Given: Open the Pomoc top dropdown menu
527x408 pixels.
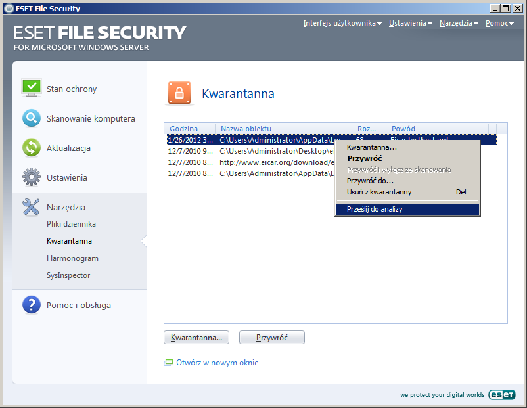Looking at the screenshot, I should pyautogui.click(x=499, y=23).
